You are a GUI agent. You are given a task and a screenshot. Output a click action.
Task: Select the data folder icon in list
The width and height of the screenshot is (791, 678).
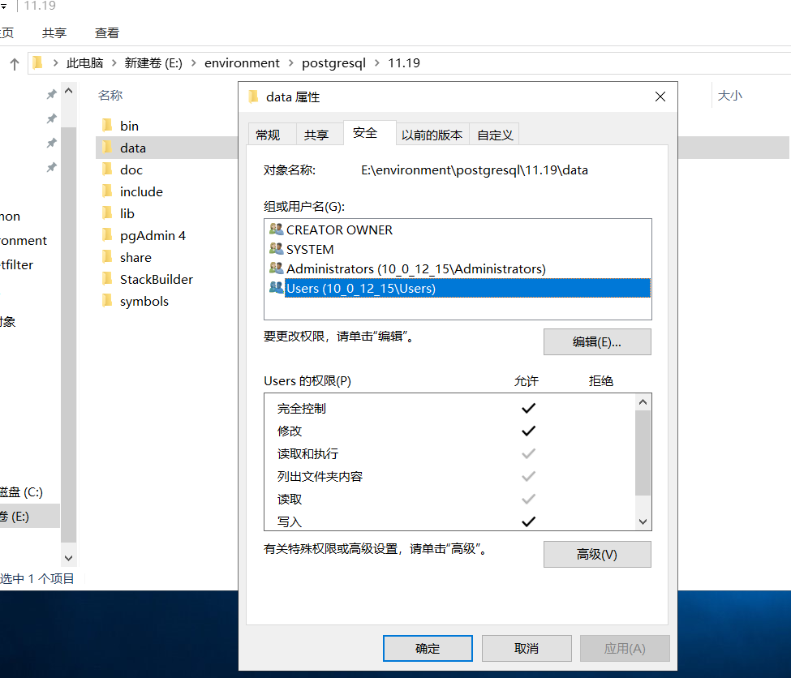(107, 148)
